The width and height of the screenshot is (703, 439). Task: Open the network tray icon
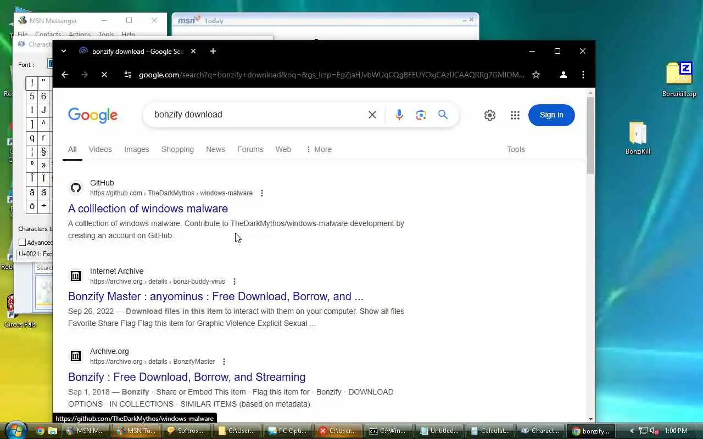point(644,431)
